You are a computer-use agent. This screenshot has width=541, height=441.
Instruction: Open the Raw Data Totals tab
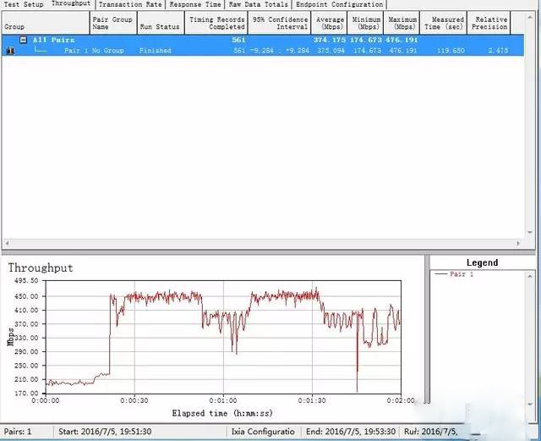259,4
